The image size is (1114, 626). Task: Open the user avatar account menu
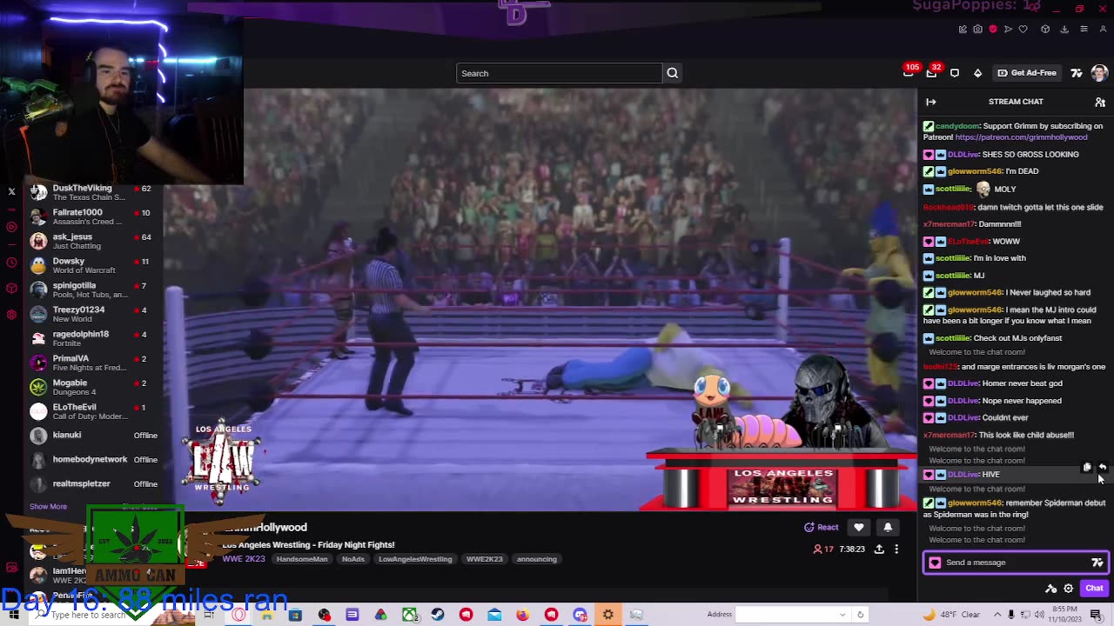(x=1099, y=73)
